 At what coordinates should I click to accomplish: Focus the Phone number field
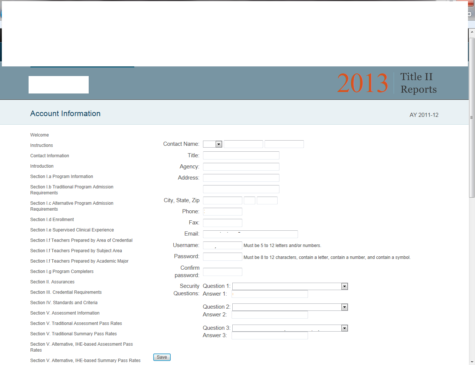coord(223,212)
